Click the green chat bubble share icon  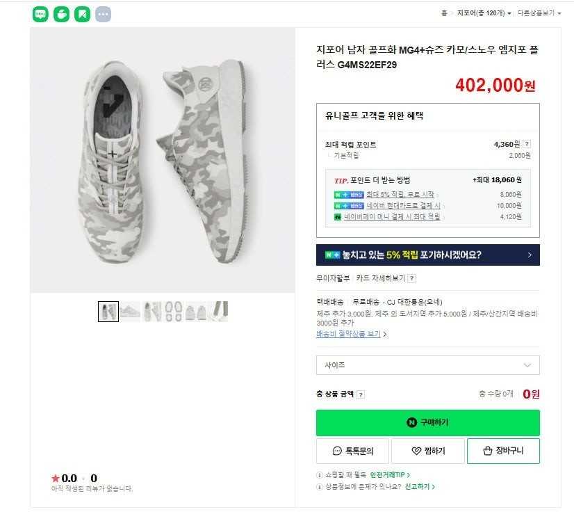(x=41, y=14)
